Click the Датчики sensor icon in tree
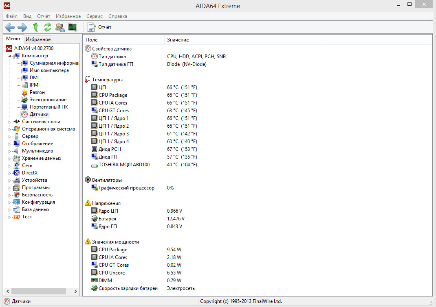The image size is (436, 307). (25, 114)
